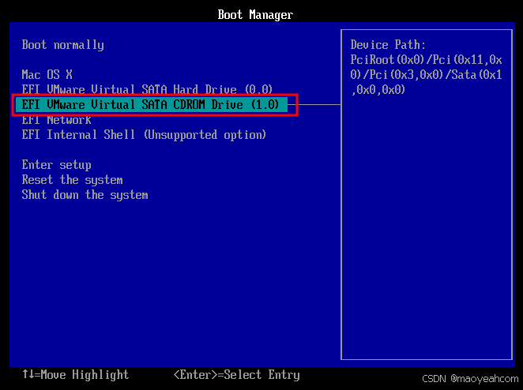The height and width of the screenshot is (390, 523).
Task: Choose the EFI Network boot entry
Action: coord(56,120)
